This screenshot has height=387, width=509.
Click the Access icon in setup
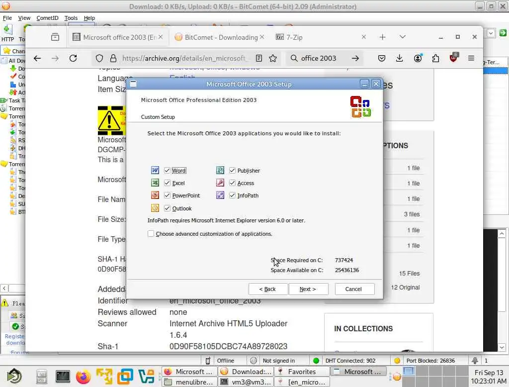tap(220, 183)
